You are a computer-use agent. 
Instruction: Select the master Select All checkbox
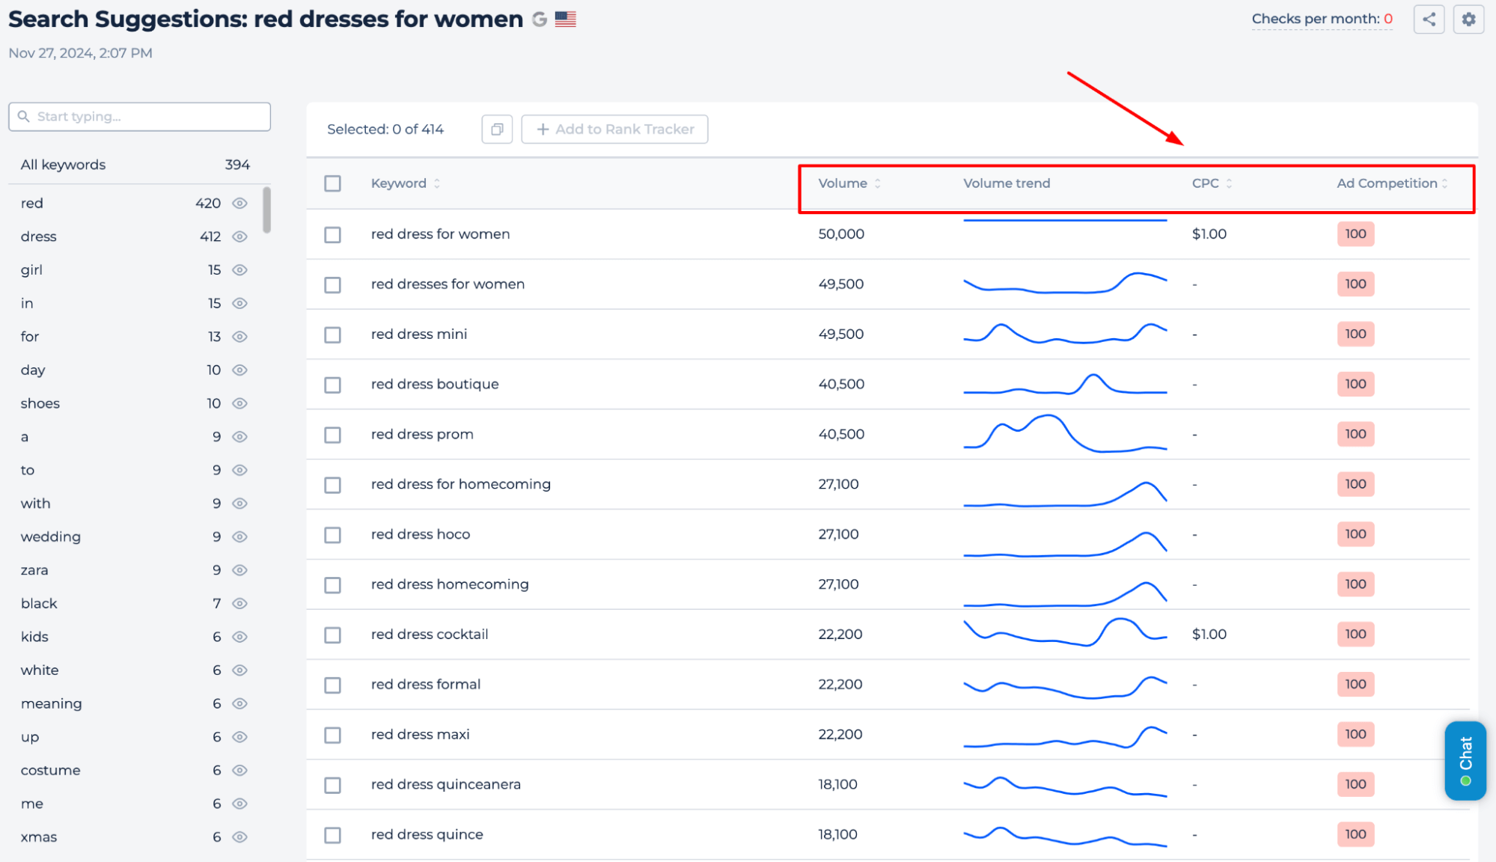(x=333, y=183)
